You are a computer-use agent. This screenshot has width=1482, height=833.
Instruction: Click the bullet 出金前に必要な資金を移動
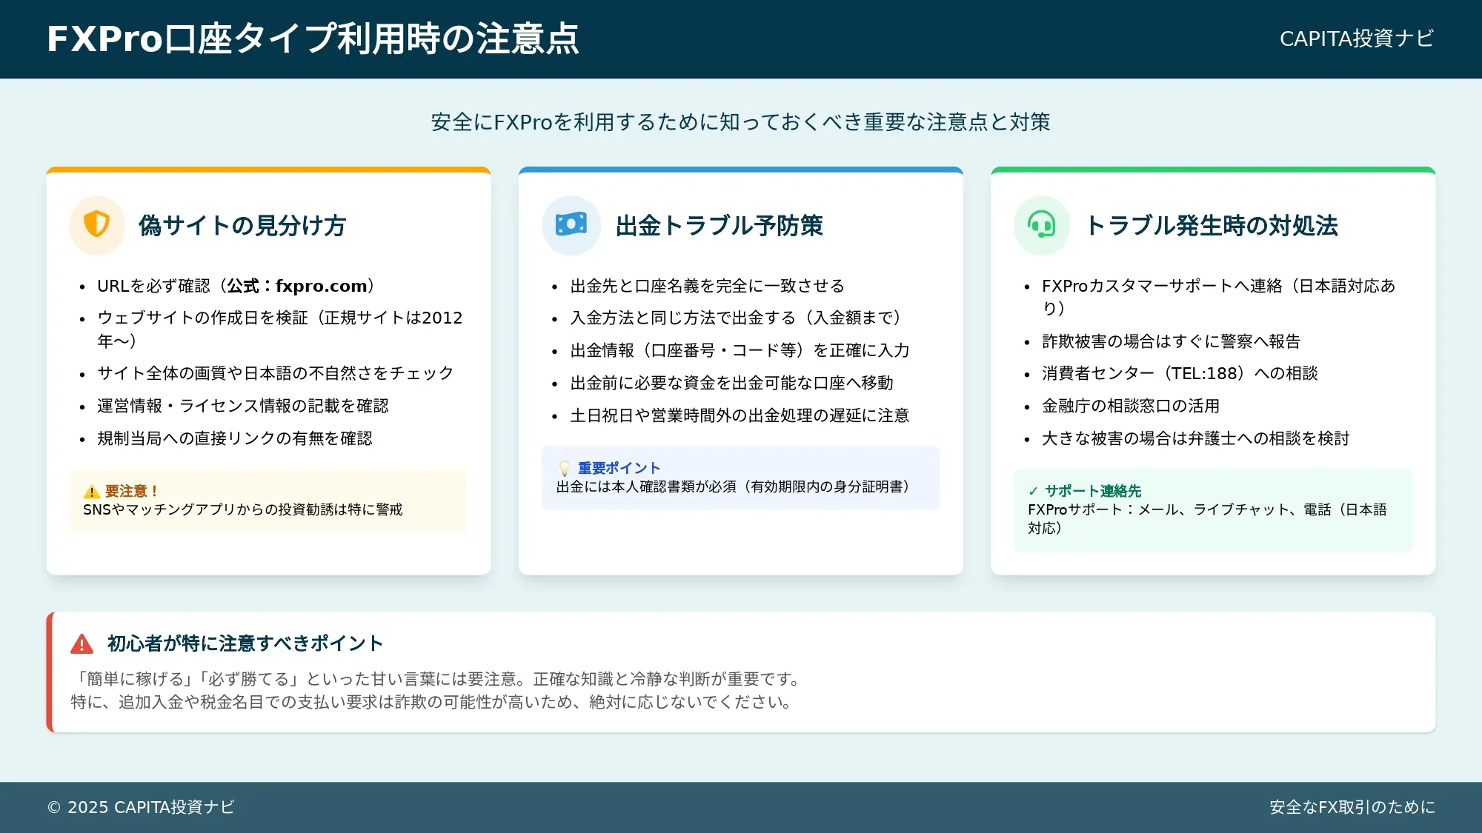coord(731,383)
